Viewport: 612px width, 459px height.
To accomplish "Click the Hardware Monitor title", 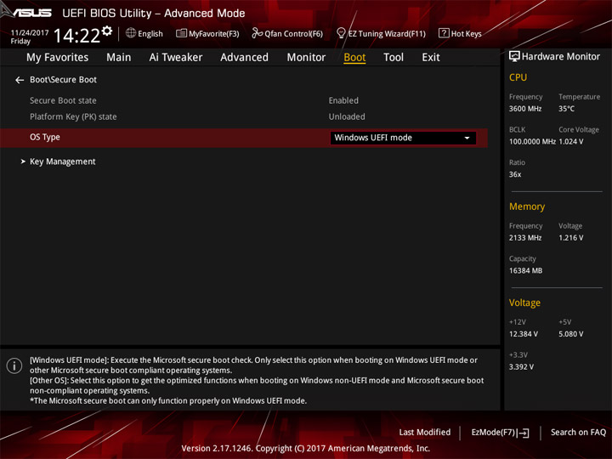I will tap(561, 57).
